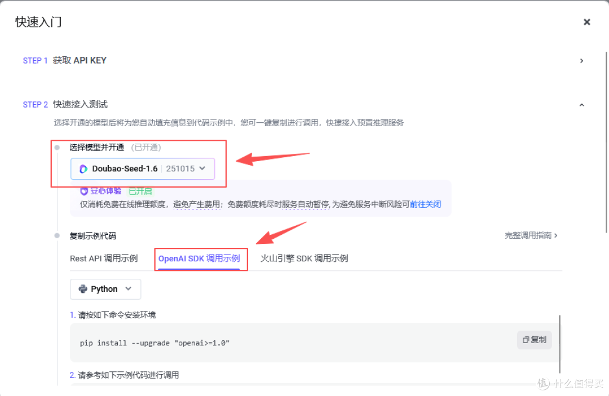Click 服务自动暂停 underlined text
Image resolution: width=609 pixels, height=396 pixels.
point(305,204)
